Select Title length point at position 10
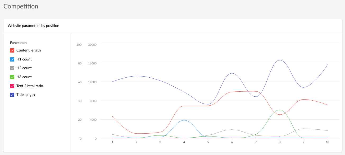345x155 pixels. [327, 65]
